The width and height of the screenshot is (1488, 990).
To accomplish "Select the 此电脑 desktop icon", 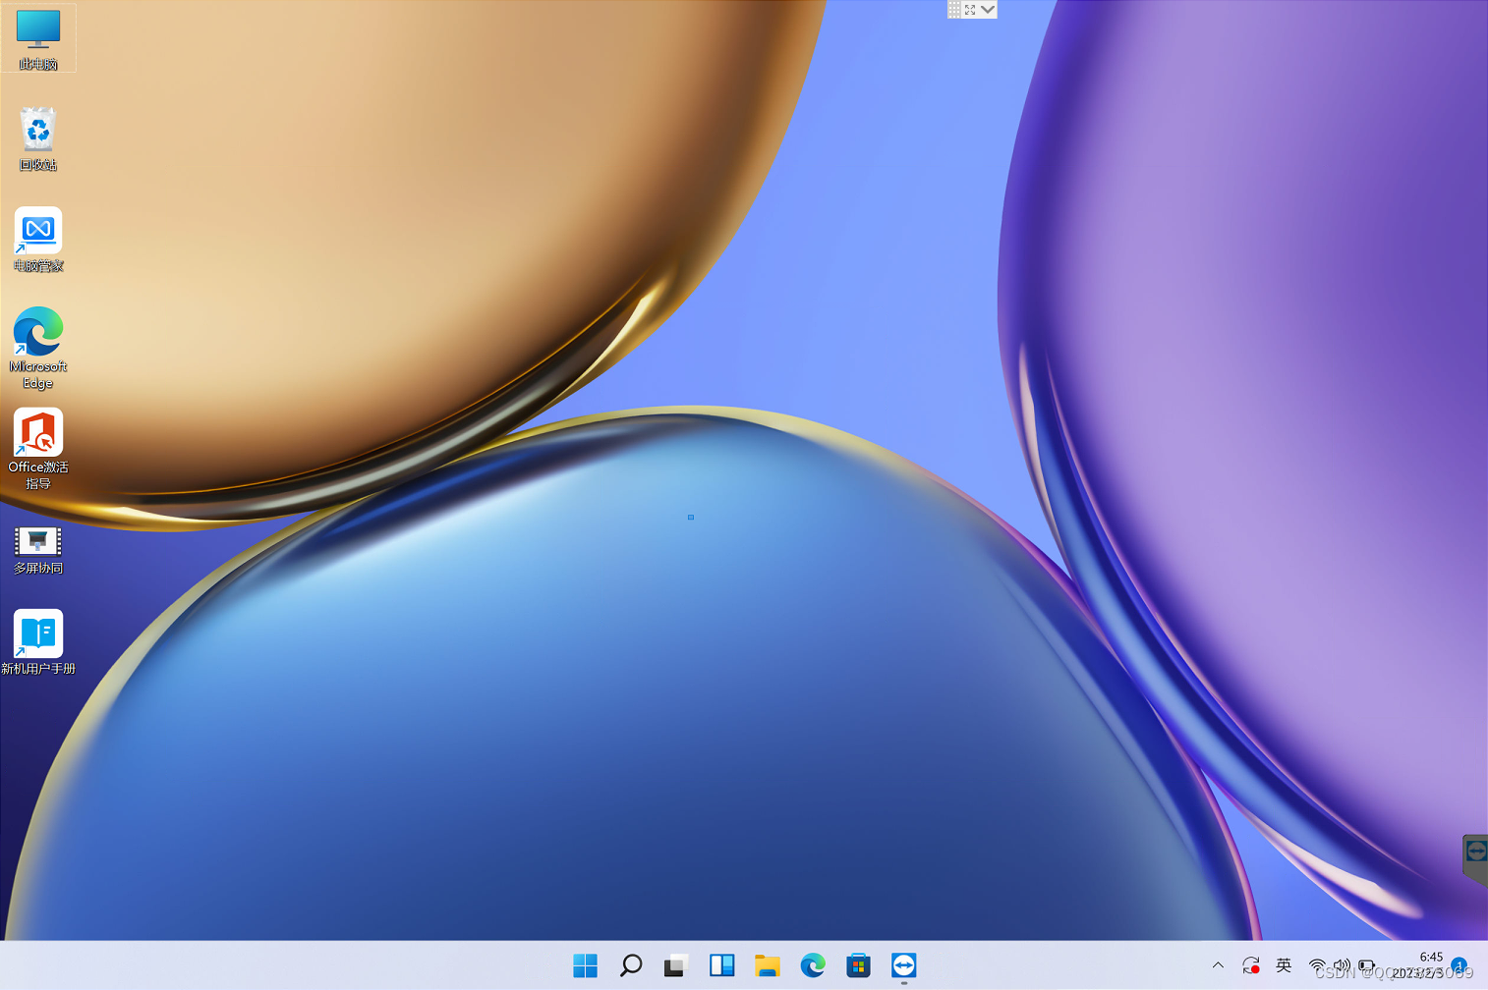I will 38,38.
